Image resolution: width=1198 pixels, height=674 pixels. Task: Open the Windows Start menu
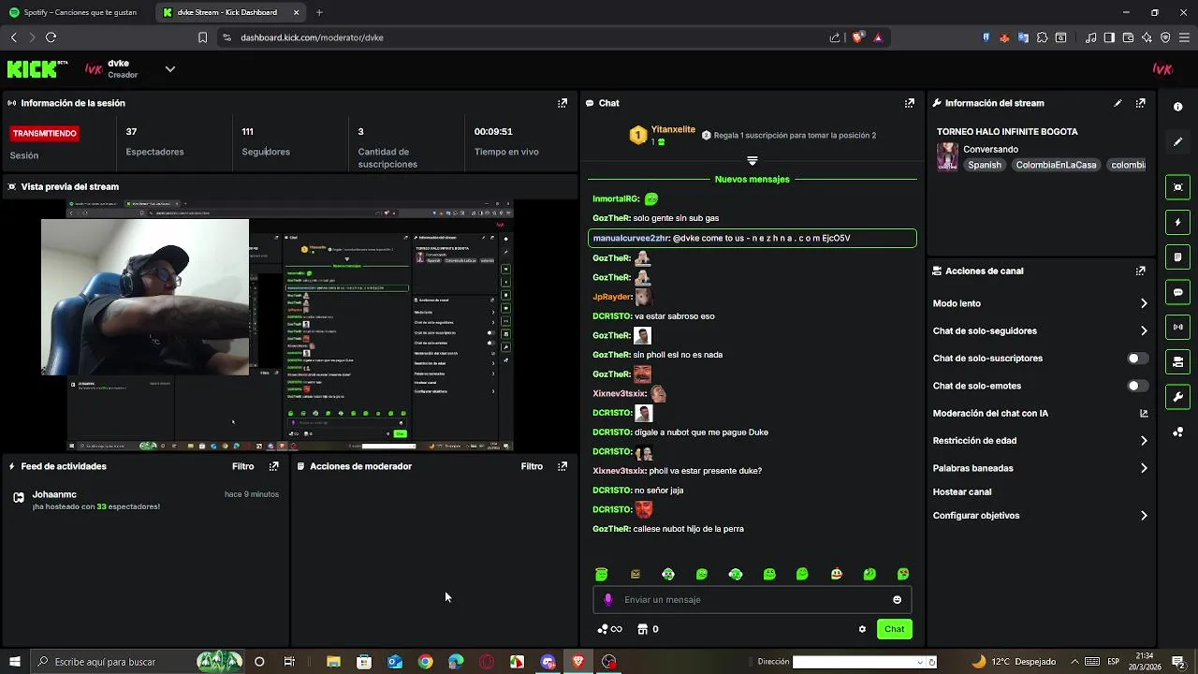point(14,662)
